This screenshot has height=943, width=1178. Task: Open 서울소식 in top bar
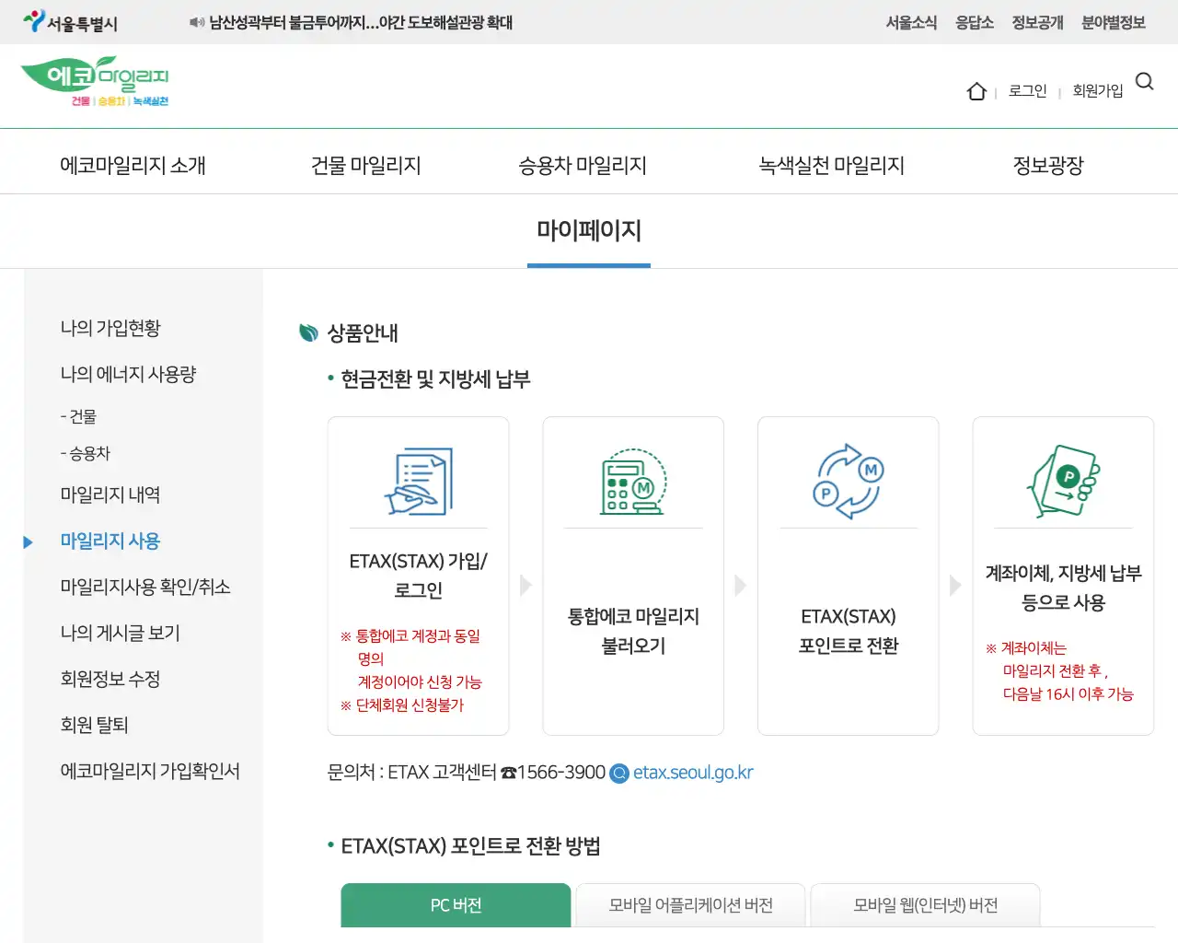911,22
